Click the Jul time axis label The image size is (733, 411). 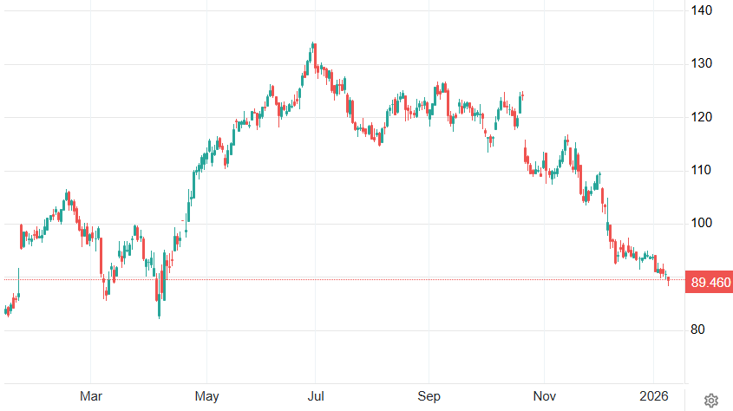click(x=316, y=396)
